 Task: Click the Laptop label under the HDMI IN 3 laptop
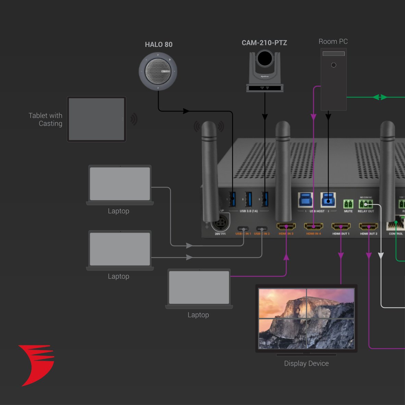198,315
